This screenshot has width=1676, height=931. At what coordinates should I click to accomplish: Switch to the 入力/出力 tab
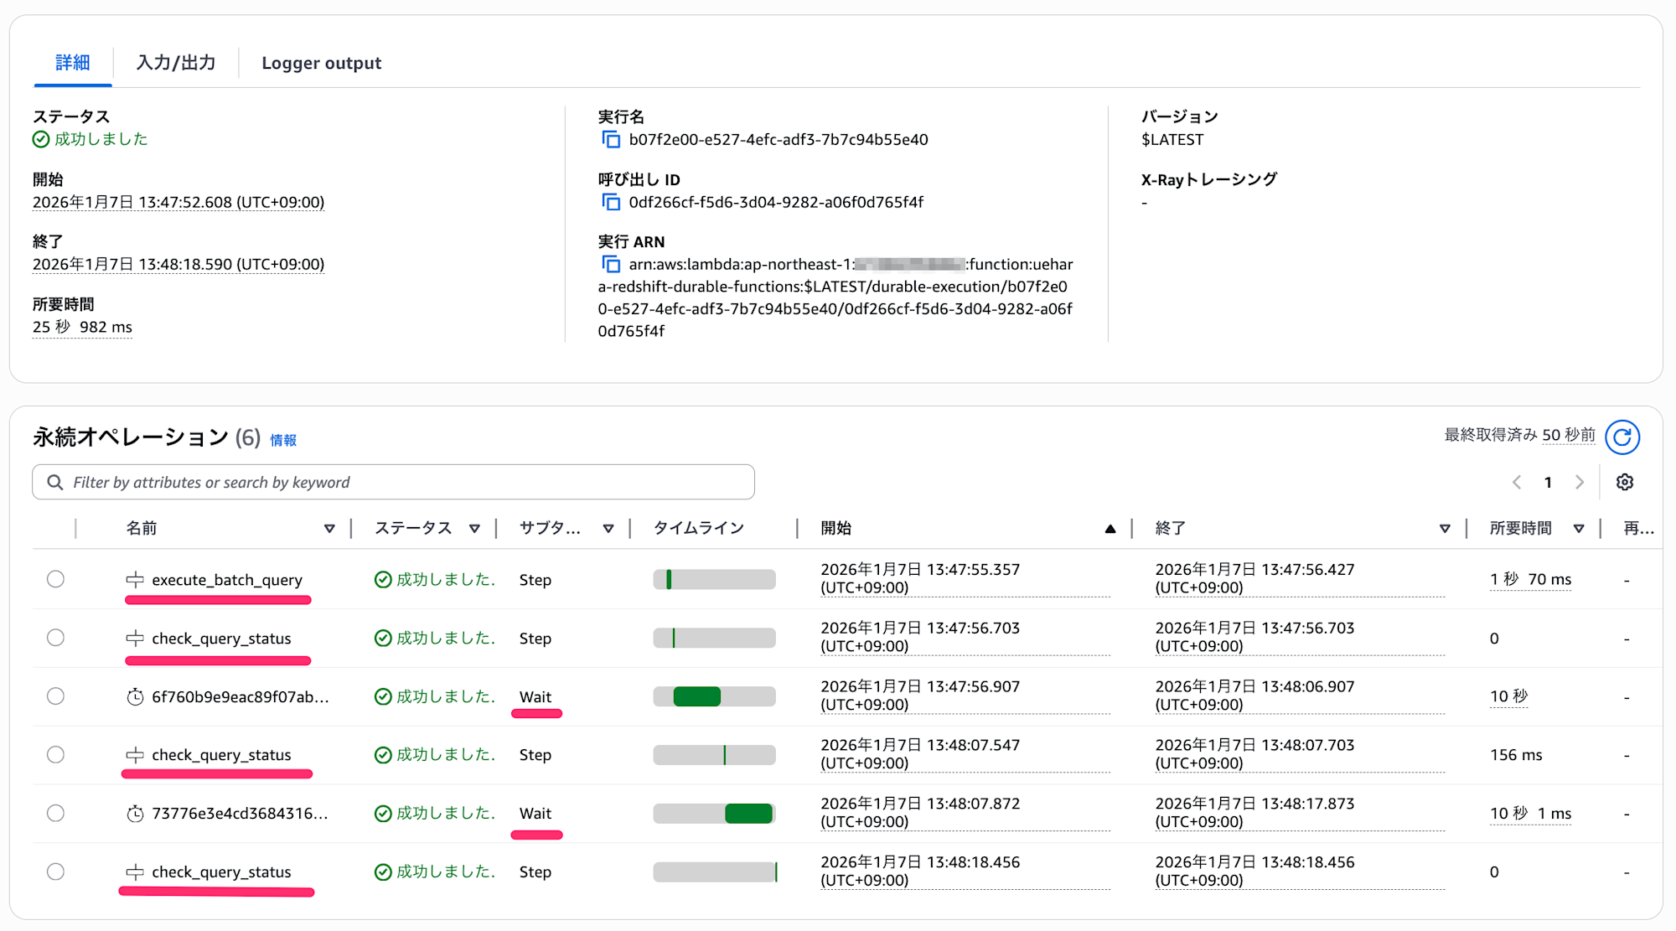point(176,63)
